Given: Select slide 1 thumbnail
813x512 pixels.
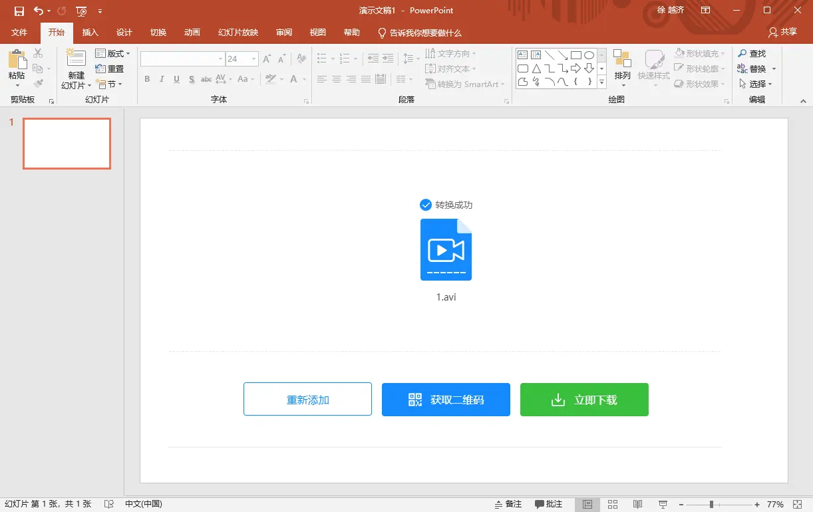Looking at the screenshot, I should coord(67,144).
